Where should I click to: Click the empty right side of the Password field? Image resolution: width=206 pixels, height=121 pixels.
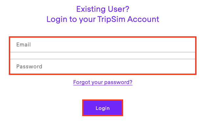point(158,66)
